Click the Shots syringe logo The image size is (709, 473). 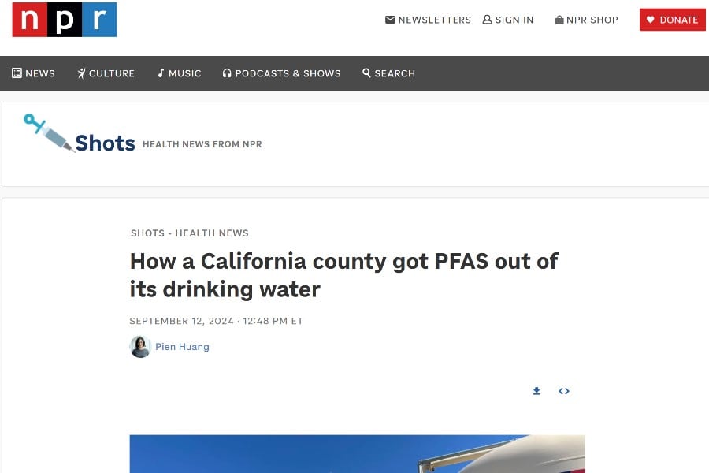click(48, 132)
